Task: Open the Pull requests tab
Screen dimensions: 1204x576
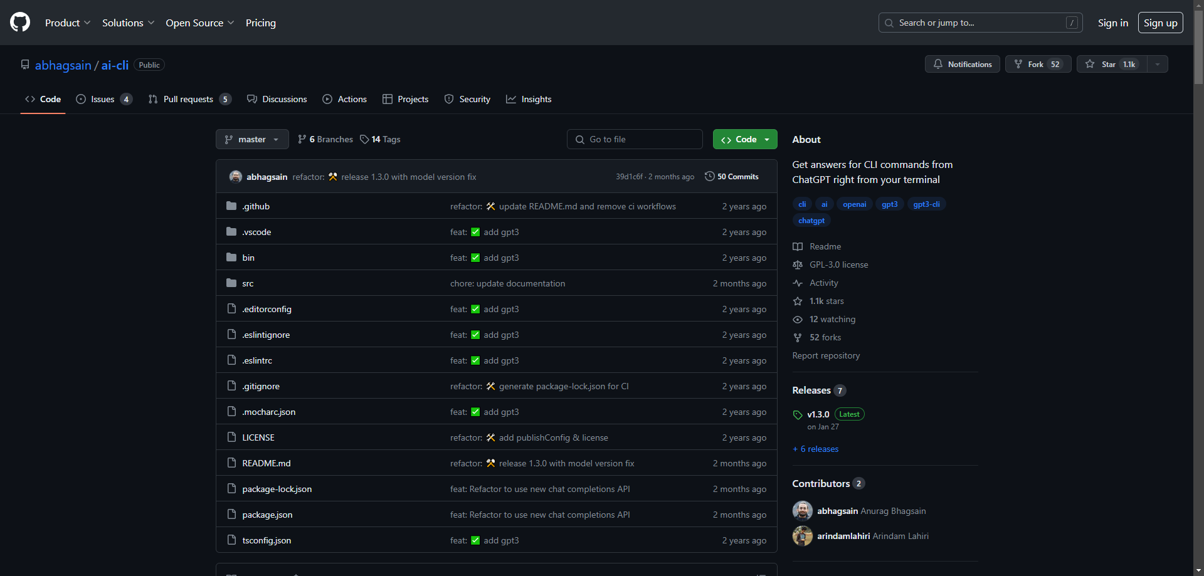Action: click(190, 99)
